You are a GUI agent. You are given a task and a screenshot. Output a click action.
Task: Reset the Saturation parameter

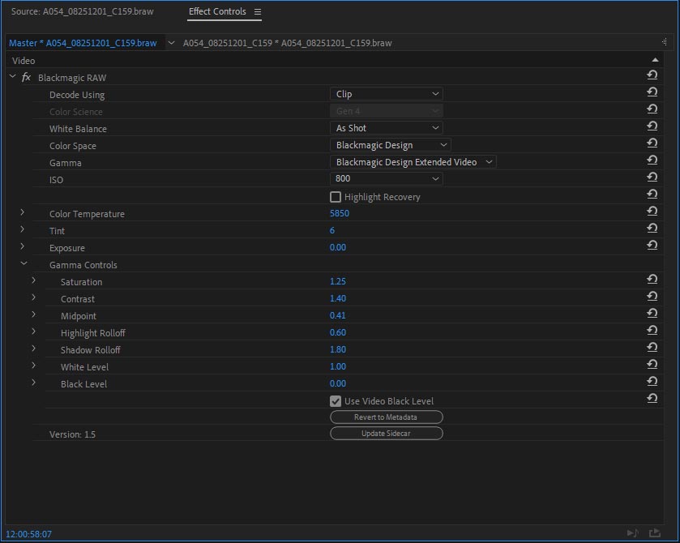tap(652, 280)
